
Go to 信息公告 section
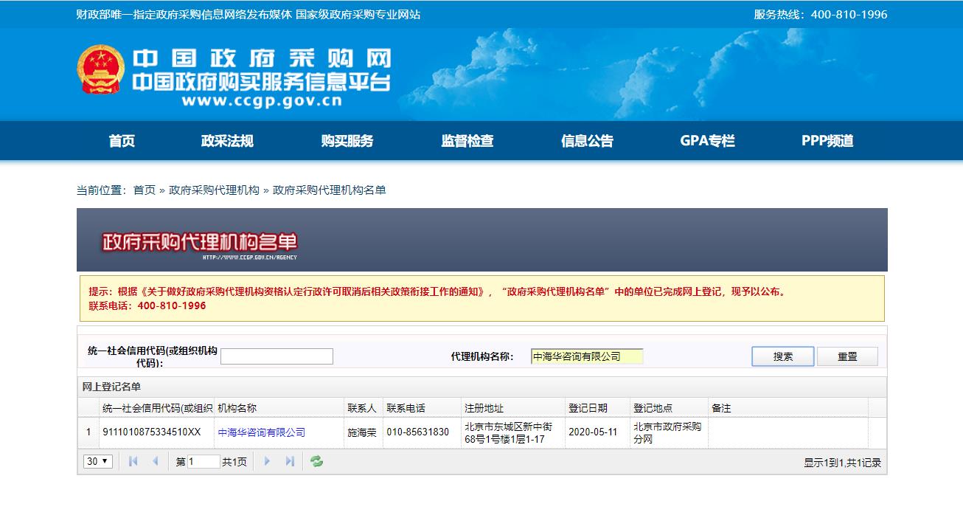coord(587,141)
